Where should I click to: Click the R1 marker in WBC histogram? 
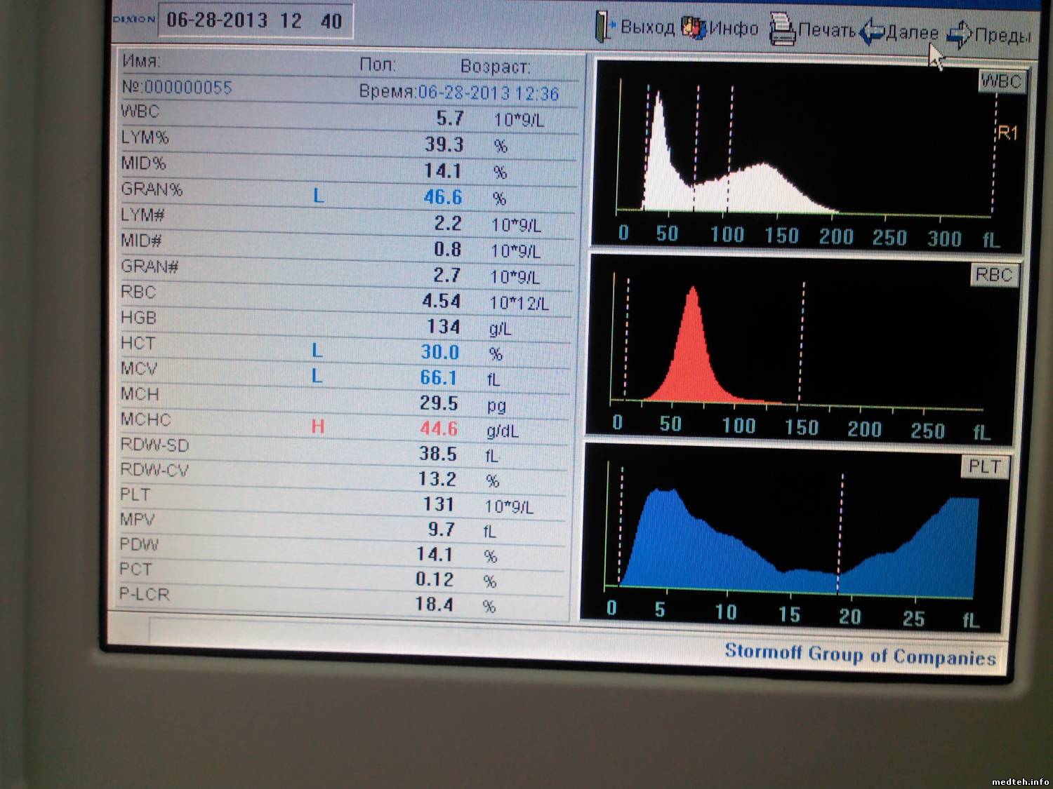tap(1007, 133)
